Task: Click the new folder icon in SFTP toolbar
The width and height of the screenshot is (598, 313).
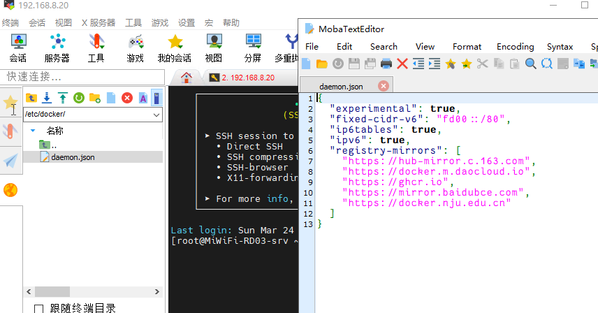Action: pos(95,98)
